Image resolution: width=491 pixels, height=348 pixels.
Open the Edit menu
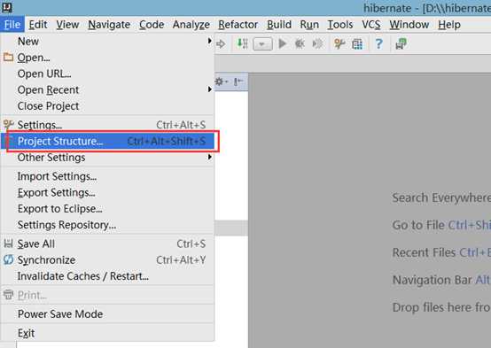point(38,25)
